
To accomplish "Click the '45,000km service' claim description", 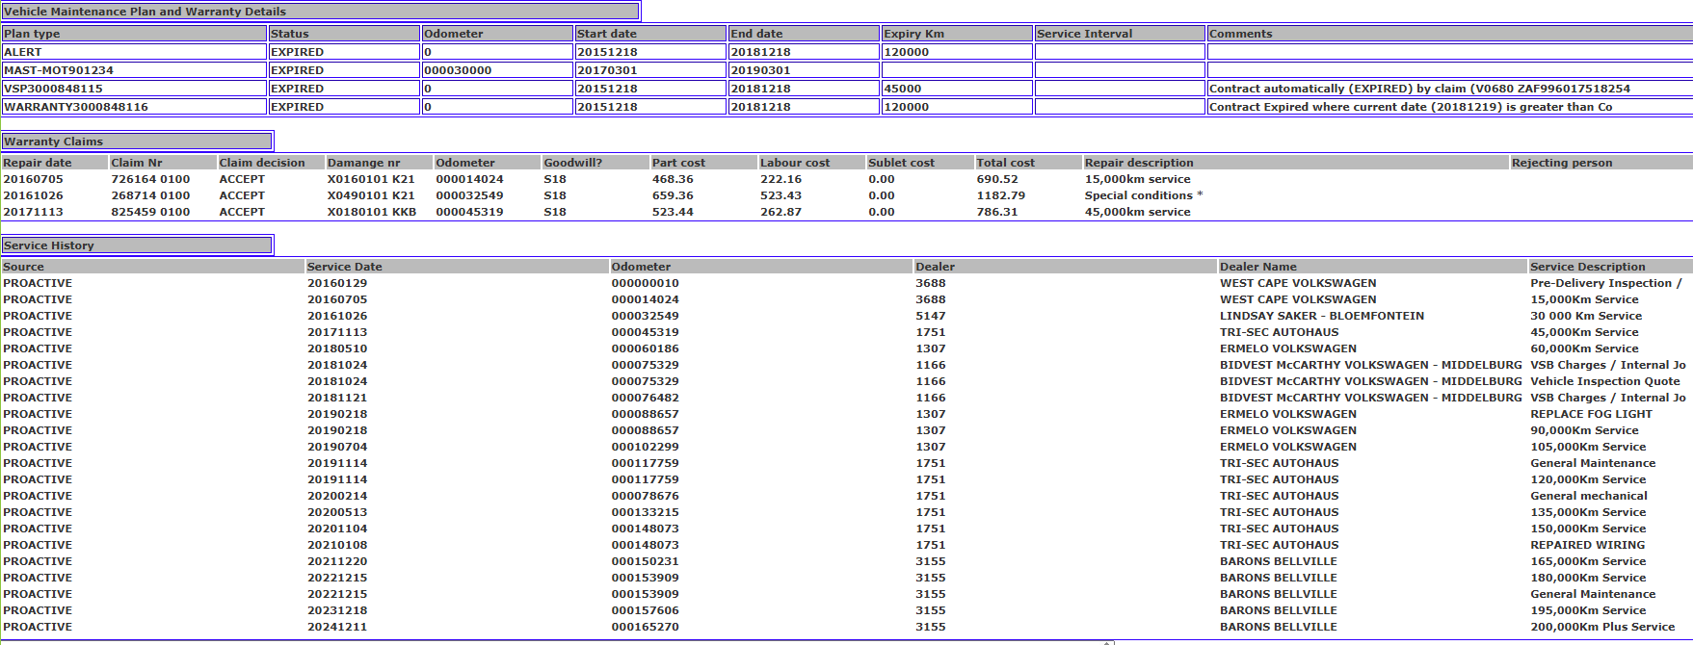I will (1138, 212).
